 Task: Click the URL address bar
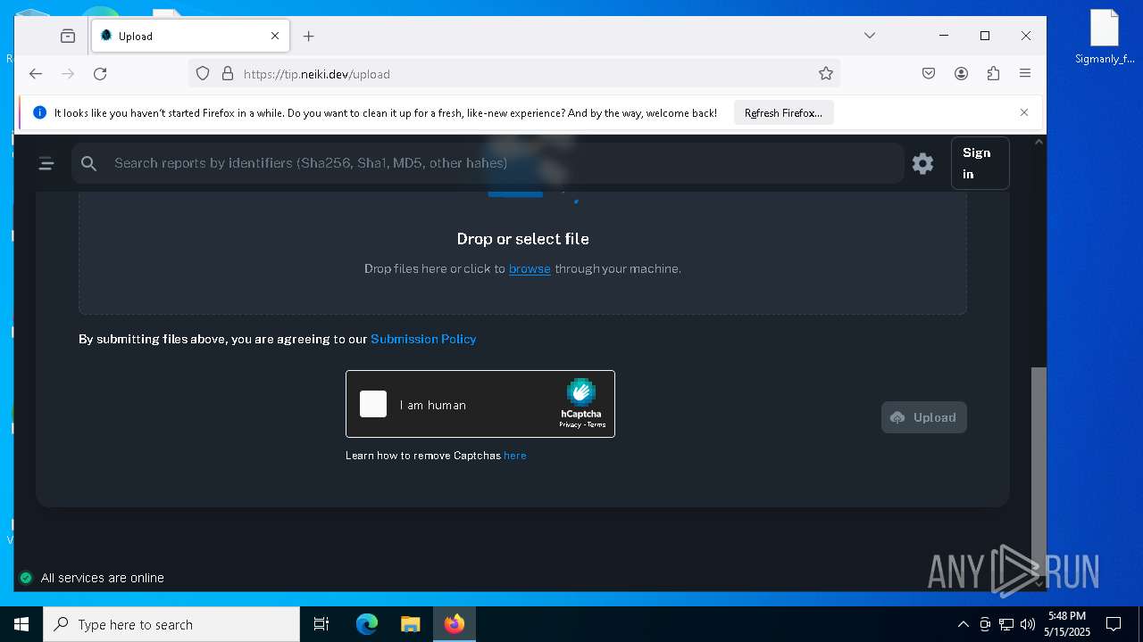[x=513, y=74]
